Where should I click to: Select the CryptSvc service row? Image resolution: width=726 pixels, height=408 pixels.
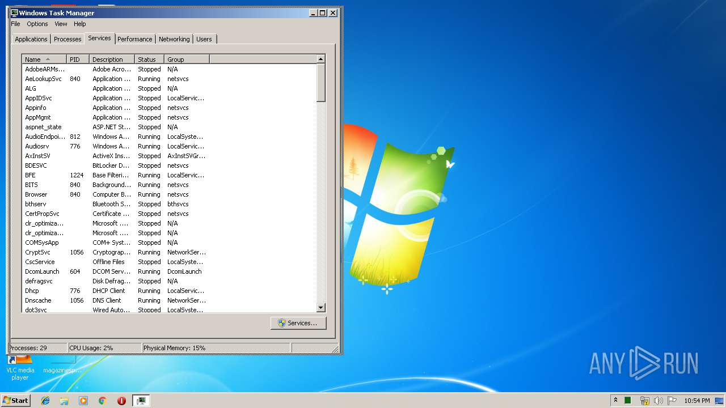(169, 252)
